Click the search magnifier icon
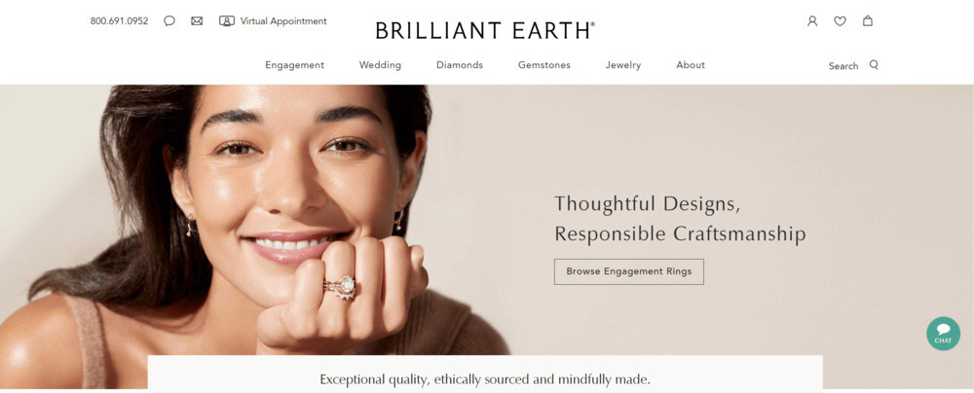Image resolution: width=974 pixels, height=393 pixels. [x=874, y=64]
